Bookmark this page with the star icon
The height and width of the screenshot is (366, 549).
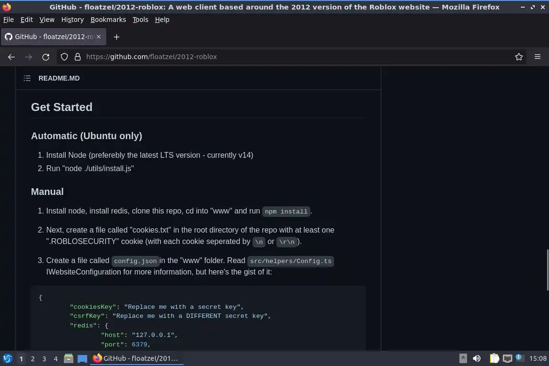519,57
